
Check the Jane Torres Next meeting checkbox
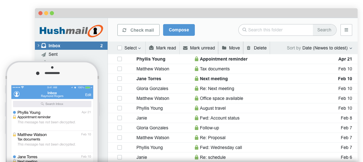click(x=119, y=79)
